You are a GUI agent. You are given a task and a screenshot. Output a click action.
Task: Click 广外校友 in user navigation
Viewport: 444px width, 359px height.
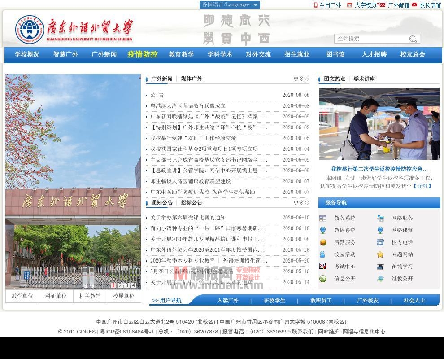pyautogui.click(x=368, y=300)
